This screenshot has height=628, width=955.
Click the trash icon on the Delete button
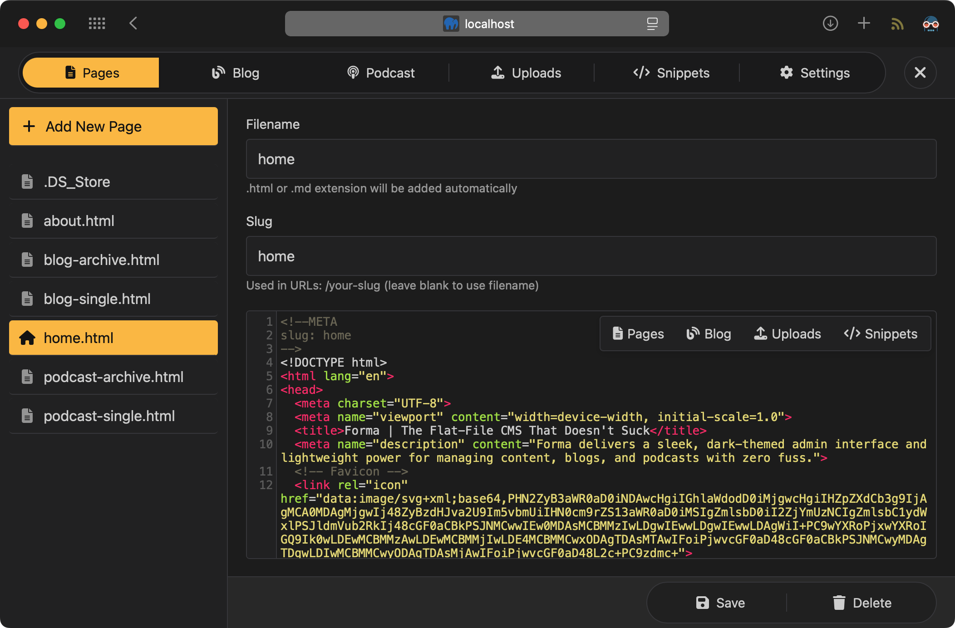click(x=839, y=603)
